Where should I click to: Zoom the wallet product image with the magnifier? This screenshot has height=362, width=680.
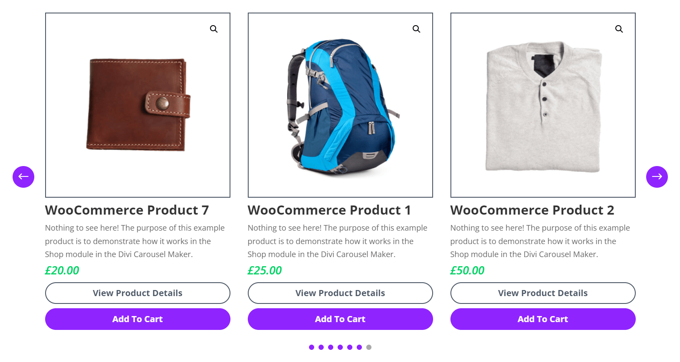coord(214,29)
